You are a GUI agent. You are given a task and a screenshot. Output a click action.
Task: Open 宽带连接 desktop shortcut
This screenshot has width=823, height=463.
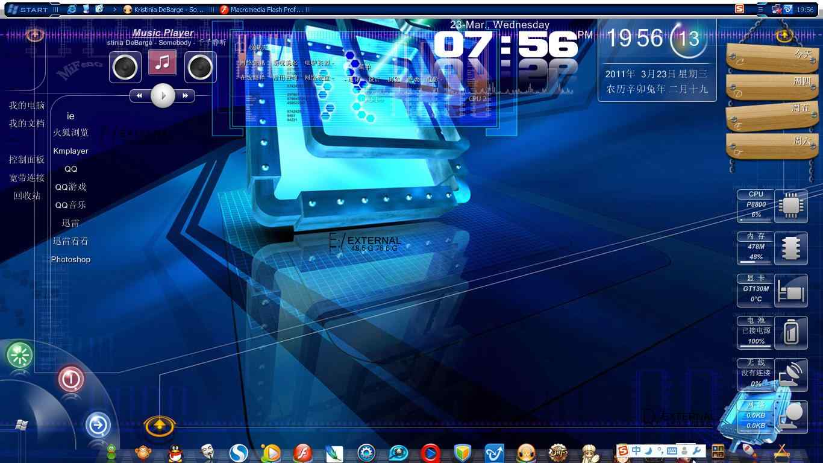(27, 178)
